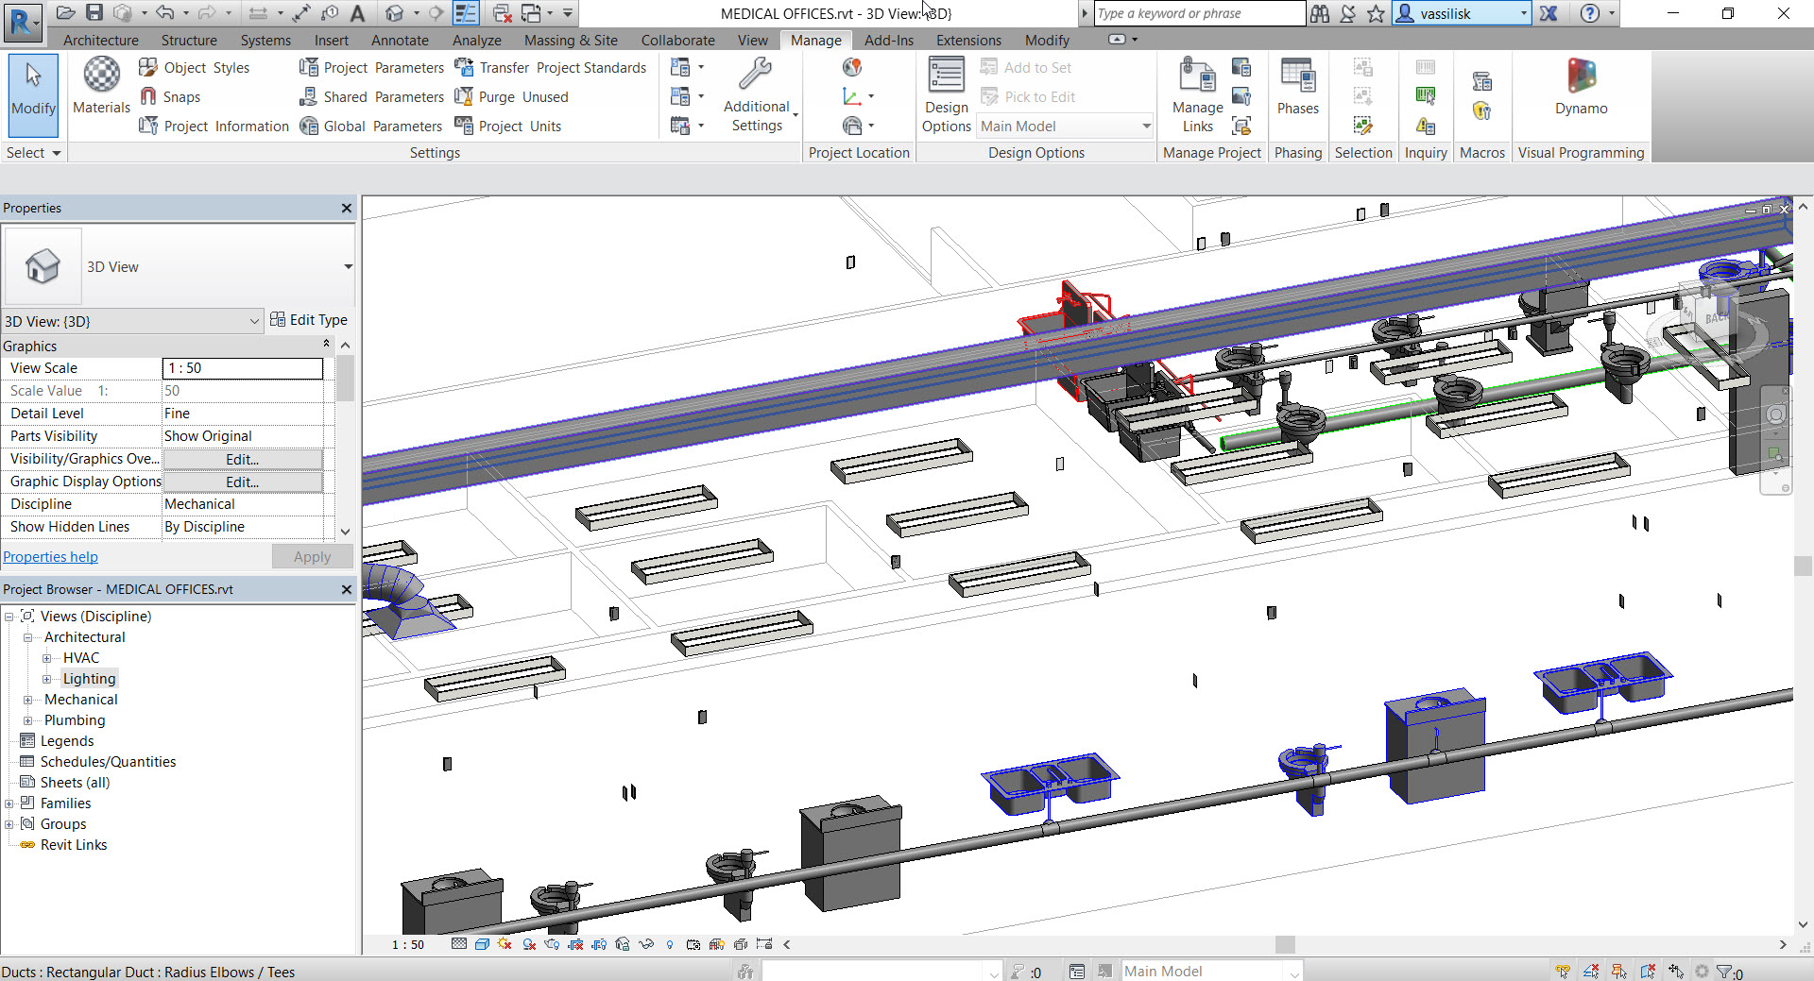The height and width of the screenshot is (981, 1814).
Task: Expand the Lighting tree node
Action: point(46,679)
